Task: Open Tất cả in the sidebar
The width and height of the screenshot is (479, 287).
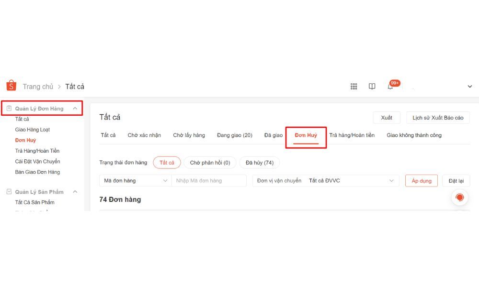Action: pos(22,119)
